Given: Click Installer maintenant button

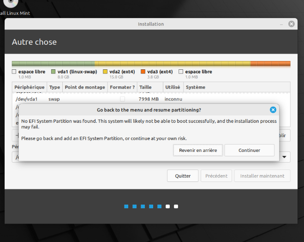Looking at the screenshot, I should [262, 176].
